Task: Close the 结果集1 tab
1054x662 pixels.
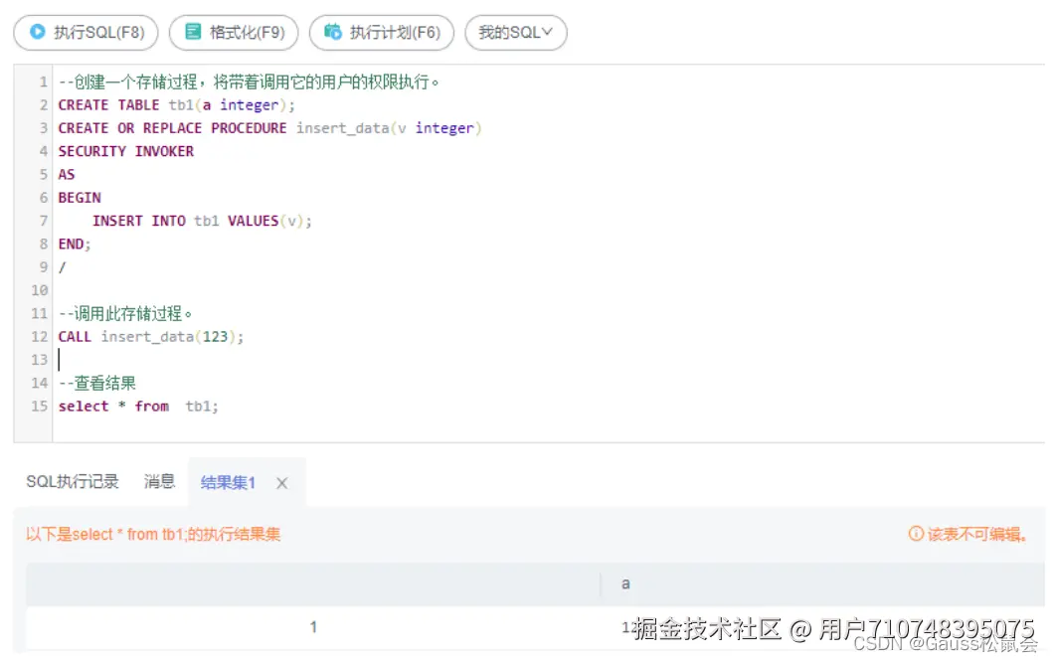Action: tap(282, 483)
